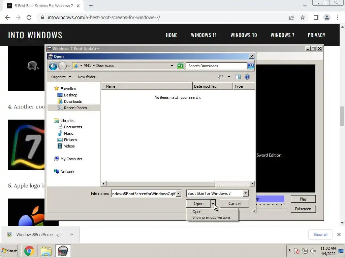This screenshot has width=345, height=258.
Task: Click New folder button
Action: pyautogui.click(x=87, y=77)
